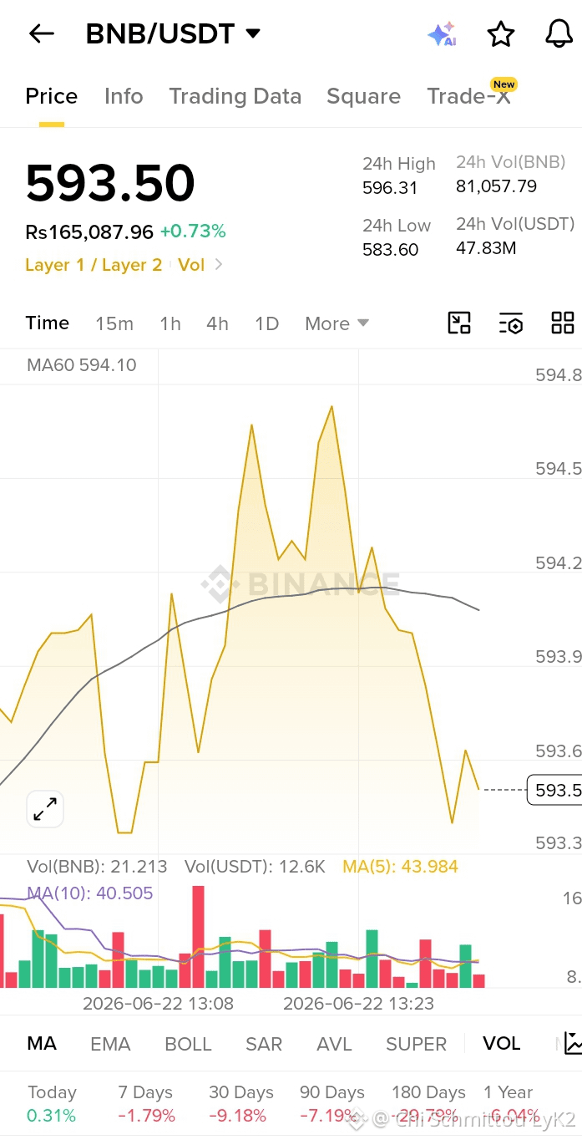Switch to the Trading Data tab
582x1140 pixels.
[235, 96]
